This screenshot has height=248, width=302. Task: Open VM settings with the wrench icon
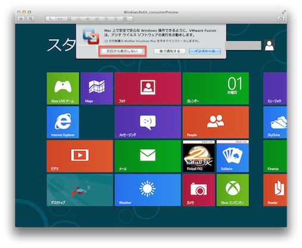[x=51, y=19]
